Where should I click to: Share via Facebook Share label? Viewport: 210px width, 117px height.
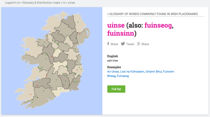tap(114, 44)
